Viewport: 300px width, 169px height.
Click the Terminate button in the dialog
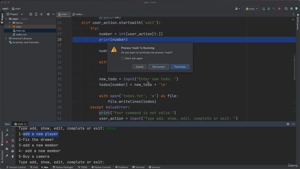click(x=180, y=67)
